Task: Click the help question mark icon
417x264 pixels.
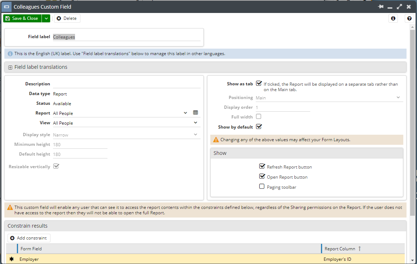Action: tap(409, 18)
